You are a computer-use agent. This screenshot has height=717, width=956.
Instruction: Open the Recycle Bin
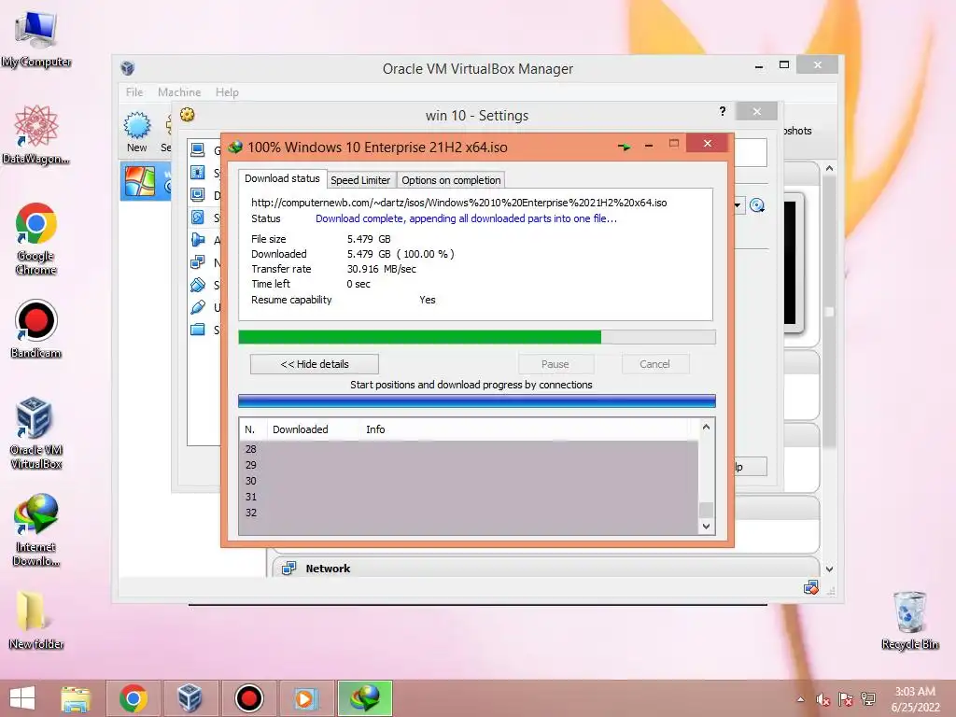pos(909,620)
